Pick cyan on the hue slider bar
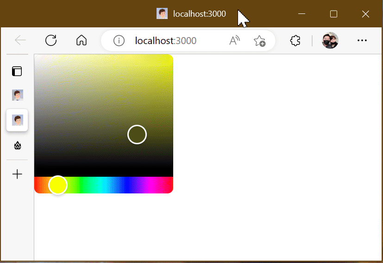Screen dimensions: 383x263 104,185
